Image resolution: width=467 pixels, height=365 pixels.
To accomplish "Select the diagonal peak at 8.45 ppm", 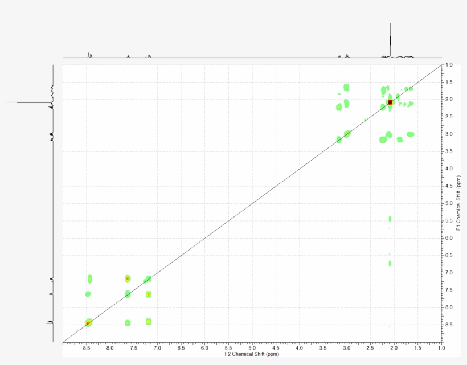I will pos(88,323).
